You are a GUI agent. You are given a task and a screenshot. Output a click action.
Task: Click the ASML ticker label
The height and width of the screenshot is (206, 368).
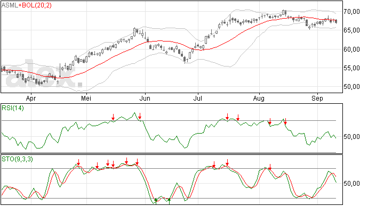[x=10, y=5]
